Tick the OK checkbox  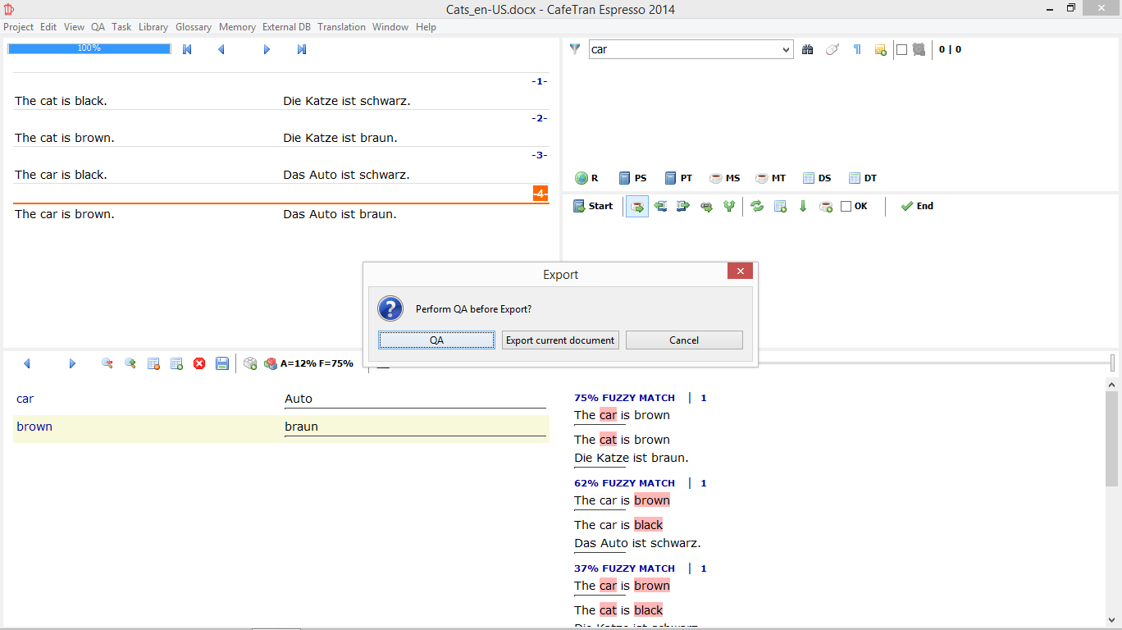tap(846, 207)
